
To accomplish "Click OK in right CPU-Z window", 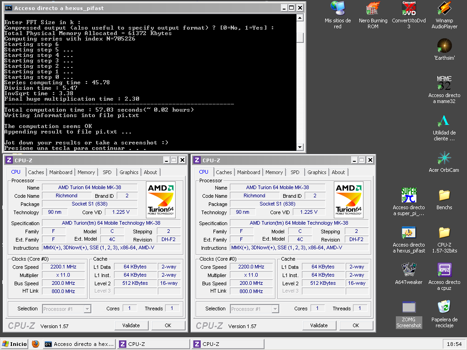I will pos(356,325).
